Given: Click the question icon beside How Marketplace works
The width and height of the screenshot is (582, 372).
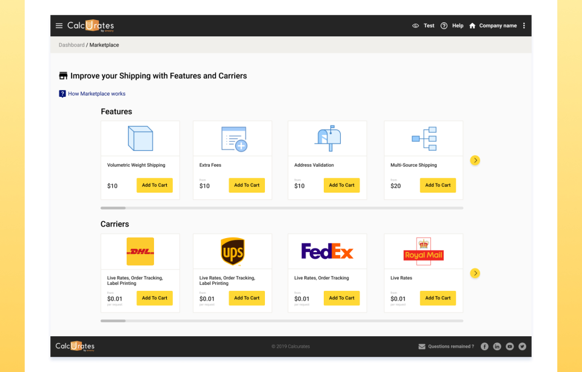Looking at the screenshot, I should pos(62,94).
